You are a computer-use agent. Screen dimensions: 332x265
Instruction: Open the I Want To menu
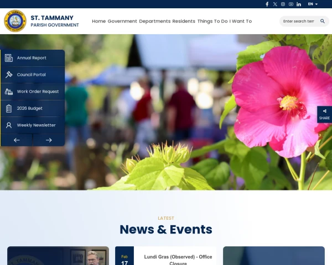point(241,21)
